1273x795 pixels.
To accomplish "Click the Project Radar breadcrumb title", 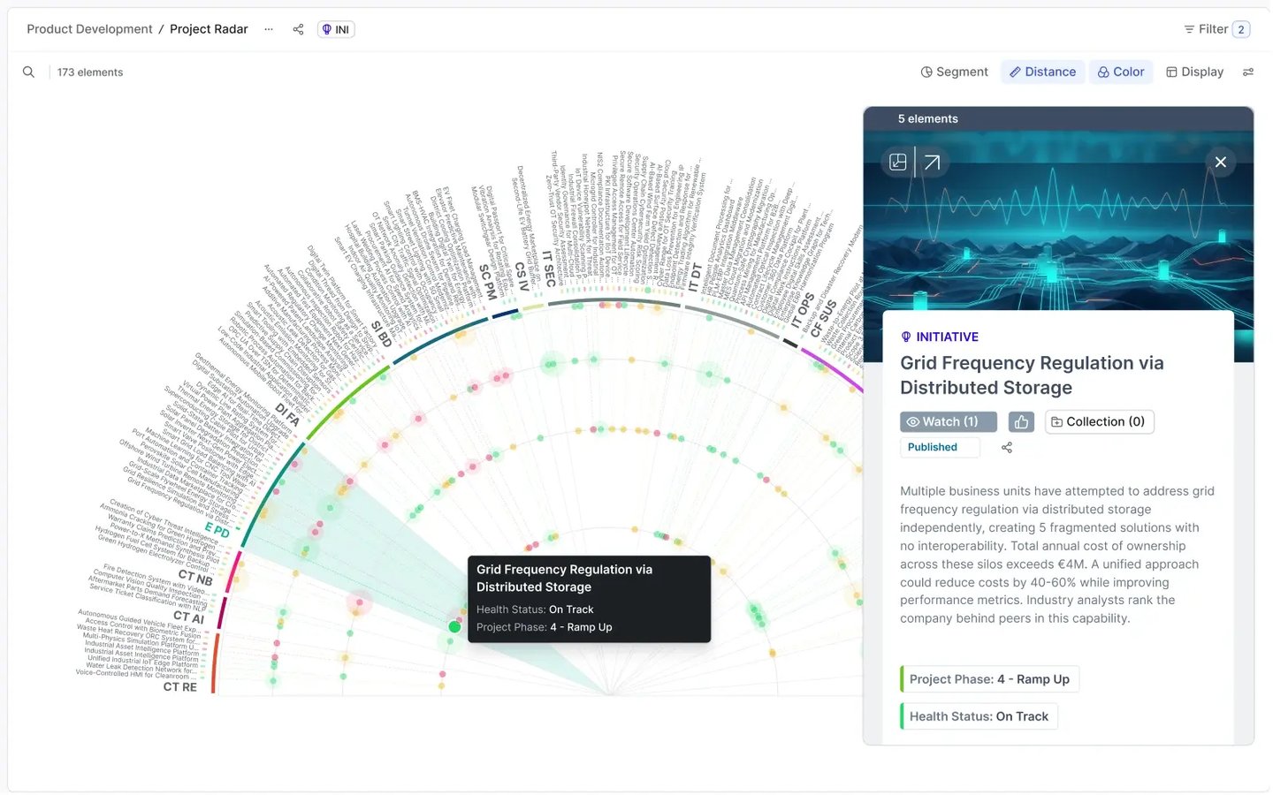I will click(x=209, y=29).
